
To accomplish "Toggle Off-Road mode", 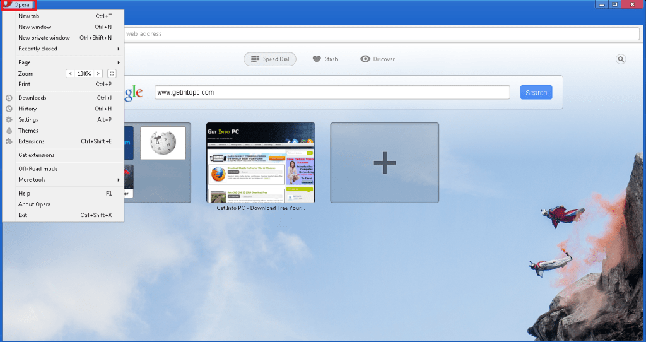I will coord(64,168).
